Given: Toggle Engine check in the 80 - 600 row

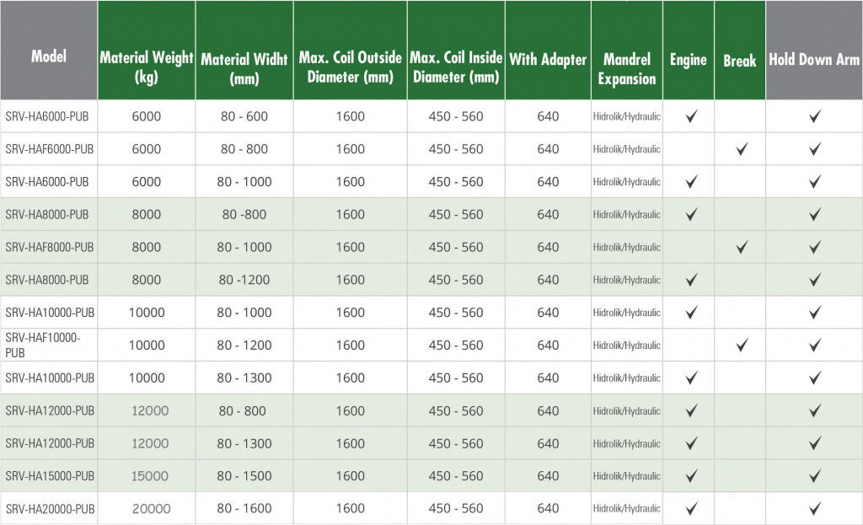Looking at the screenshot, I should (x=691, y=116).
